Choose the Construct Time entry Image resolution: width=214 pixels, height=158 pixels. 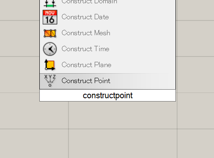(107, 49)
